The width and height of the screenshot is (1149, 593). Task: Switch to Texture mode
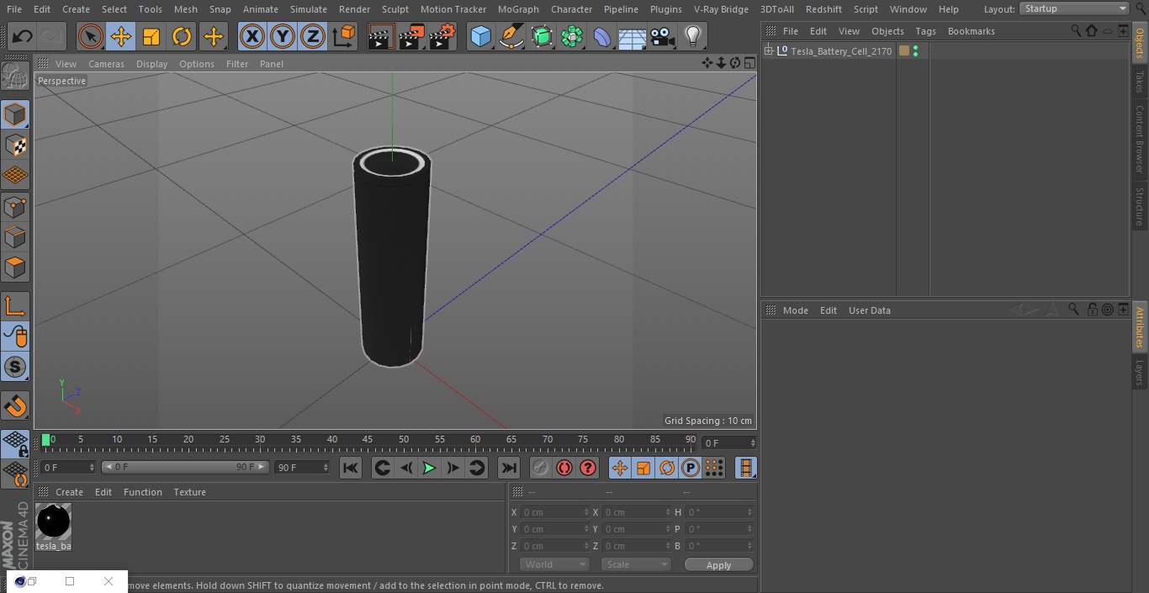(15, 145)
